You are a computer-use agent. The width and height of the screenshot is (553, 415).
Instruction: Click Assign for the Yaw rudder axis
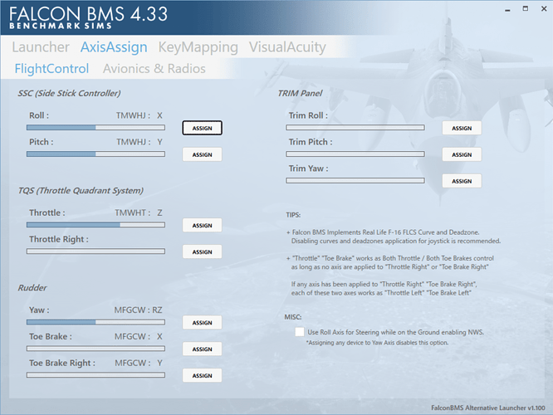[x=202, y=322]
